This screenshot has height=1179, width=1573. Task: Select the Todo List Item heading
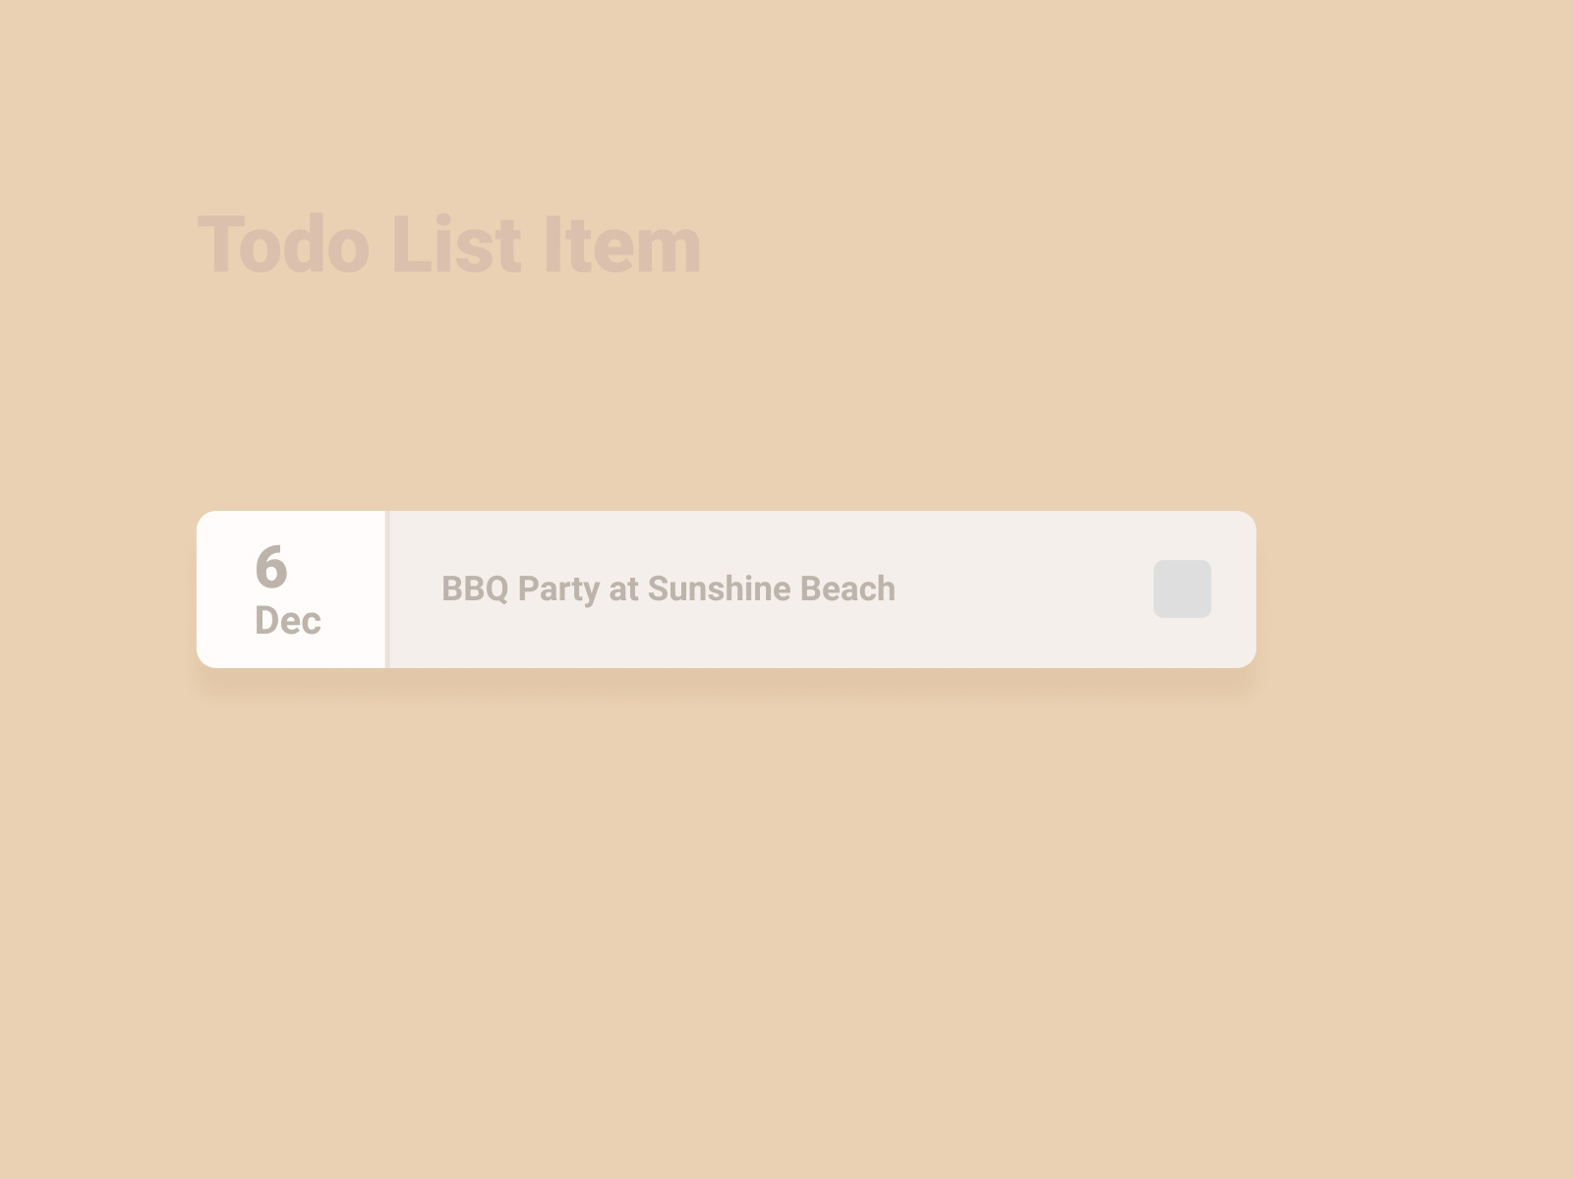click(x=449, y=245)
